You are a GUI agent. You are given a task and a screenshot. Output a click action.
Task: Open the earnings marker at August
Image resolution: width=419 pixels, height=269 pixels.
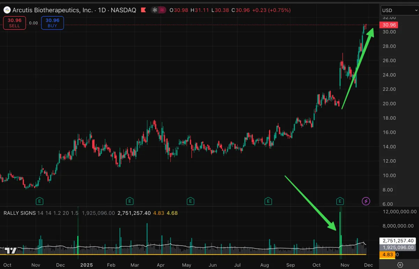[x=268, y=201]
